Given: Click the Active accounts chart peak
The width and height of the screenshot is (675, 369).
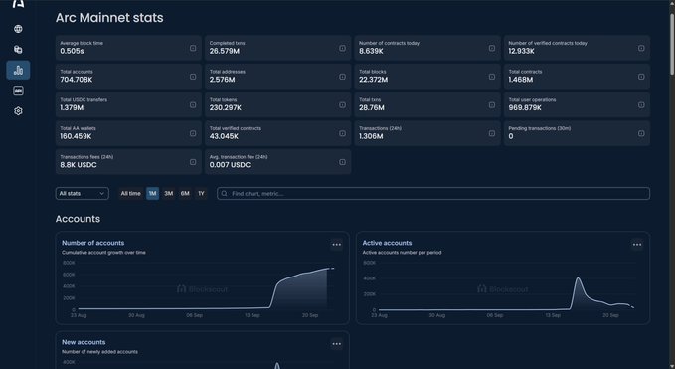Looking at the screenshot, I should 578,279.
